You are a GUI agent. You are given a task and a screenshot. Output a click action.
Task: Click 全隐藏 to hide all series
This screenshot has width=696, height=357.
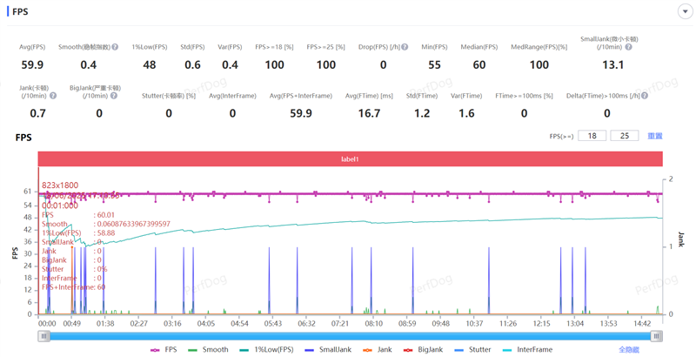pos(630,349)
